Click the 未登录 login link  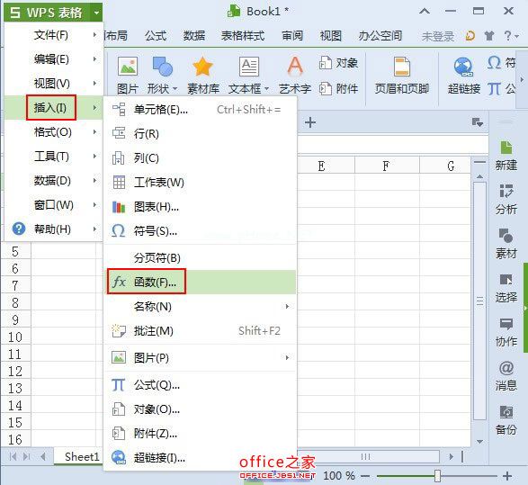click(438, 36)
